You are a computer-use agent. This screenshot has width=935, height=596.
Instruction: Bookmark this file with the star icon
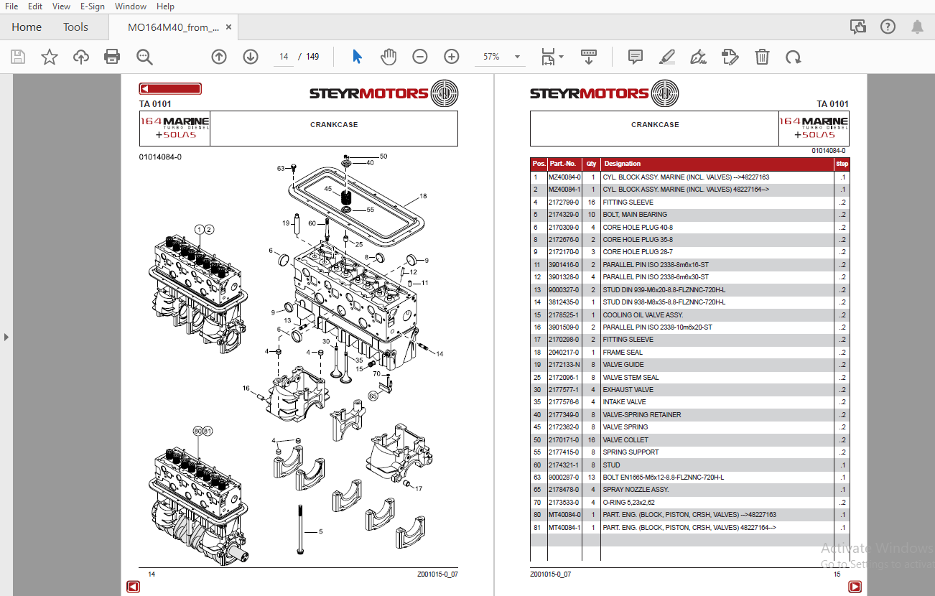50,57
